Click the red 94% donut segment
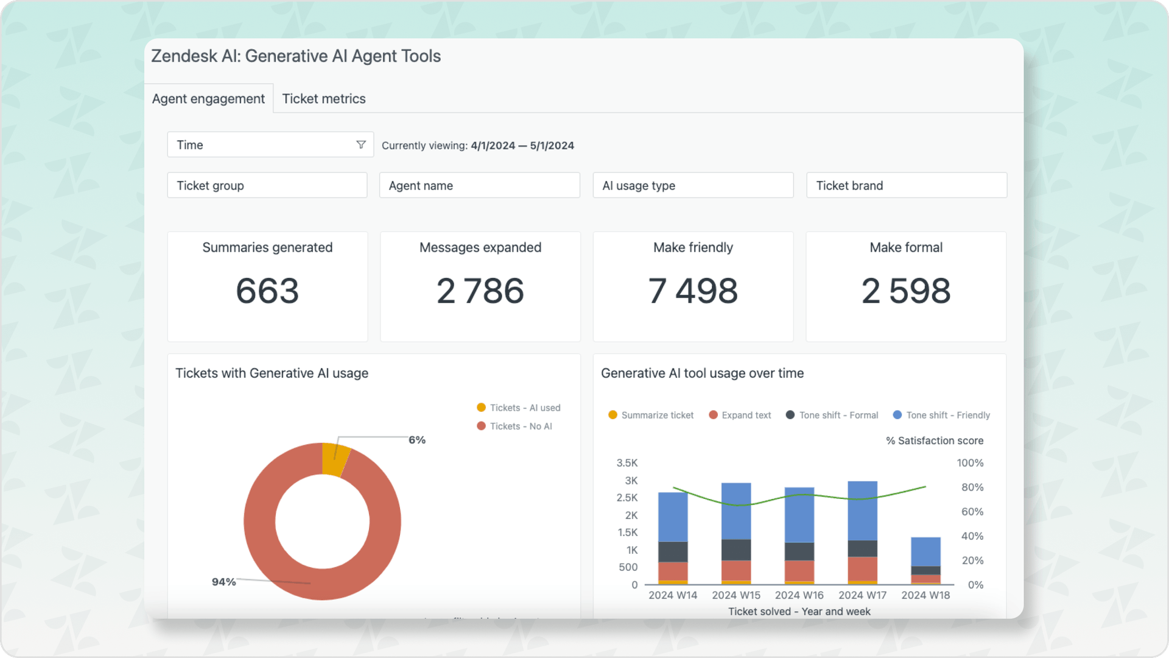This screenshot has height=658, width=1169. coord(323,584)
